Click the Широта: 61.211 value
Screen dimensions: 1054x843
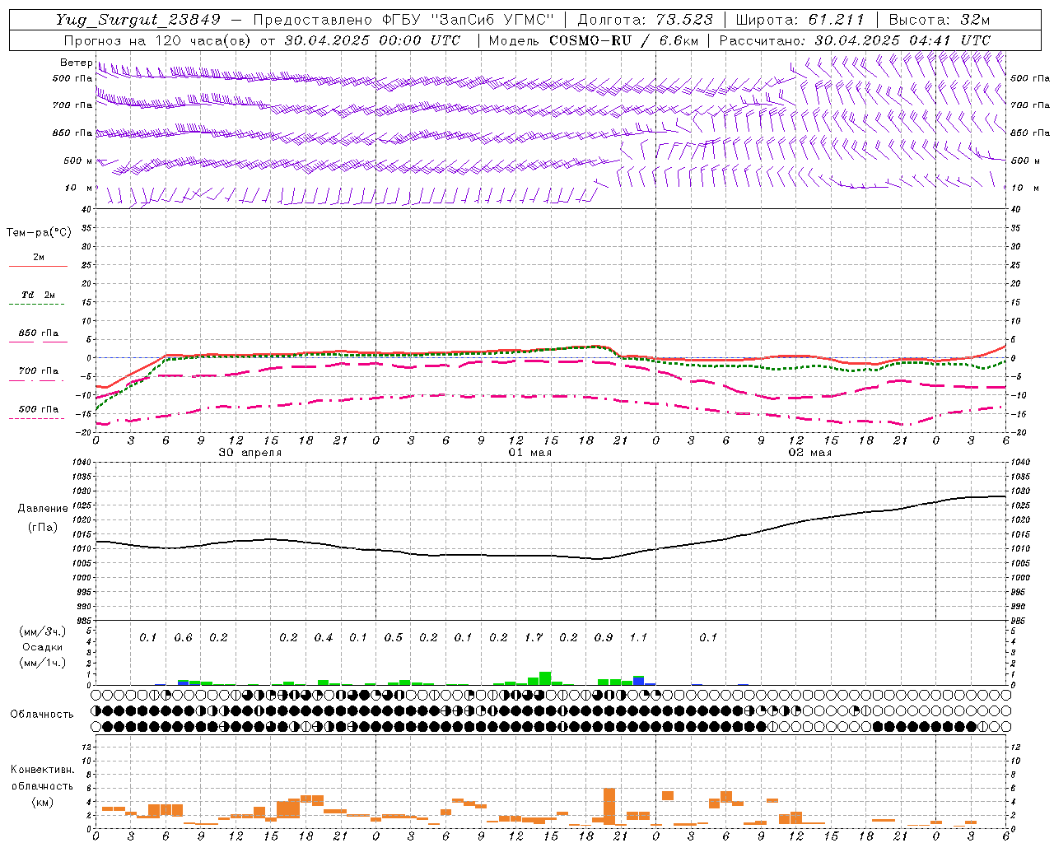click(800, 20)
